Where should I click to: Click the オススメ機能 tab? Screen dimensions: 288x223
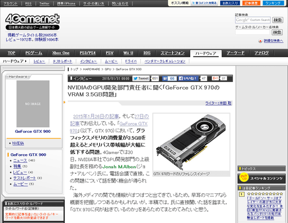180,3
